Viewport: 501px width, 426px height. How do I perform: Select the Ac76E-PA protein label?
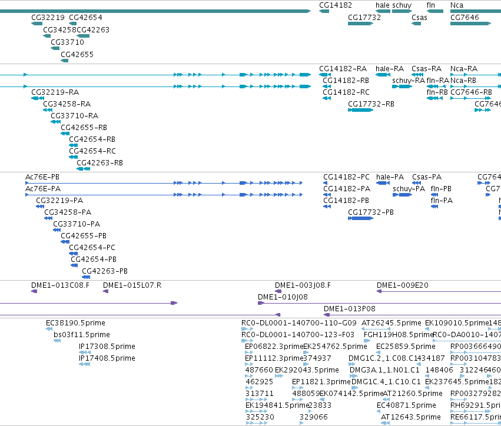click(43, 189)
